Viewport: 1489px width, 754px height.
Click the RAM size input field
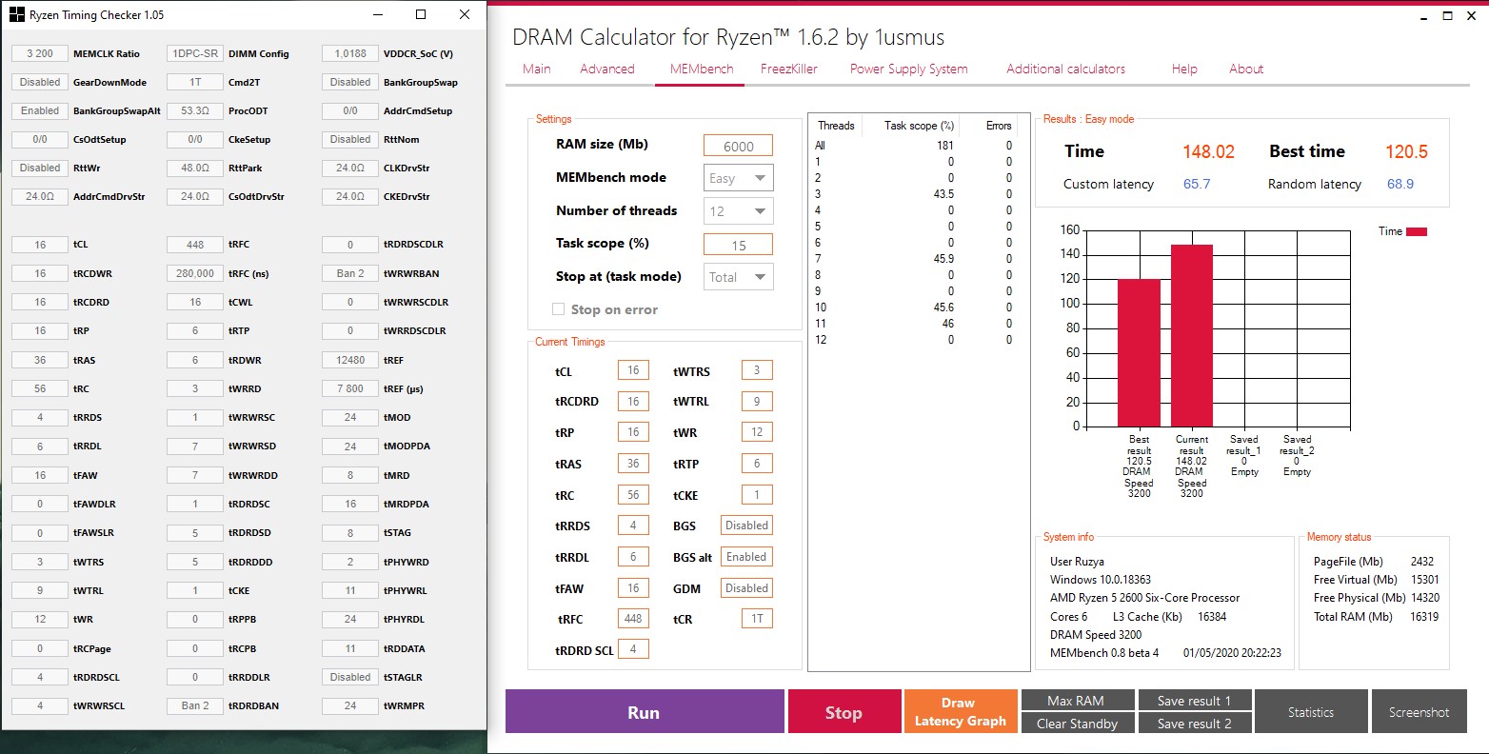coord(739,146)
